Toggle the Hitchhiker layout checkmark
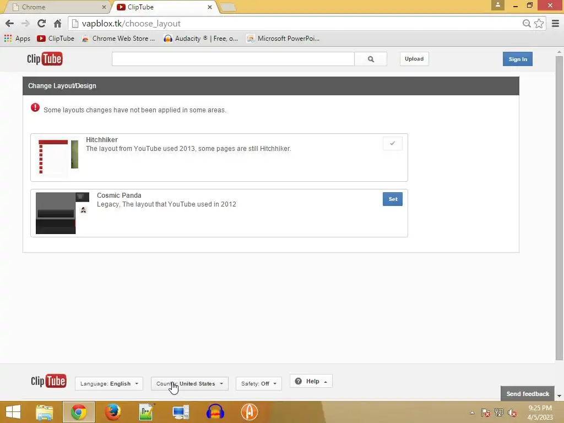Viewport: 564px width, 423px height. [x=392, y=143]
